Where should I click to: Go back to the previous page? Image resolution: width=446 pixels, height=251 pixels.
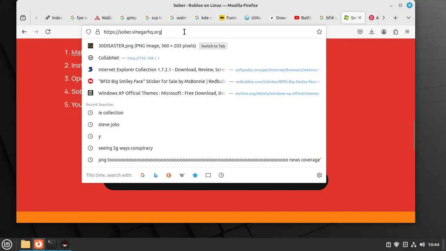click(x=24, y=32)
